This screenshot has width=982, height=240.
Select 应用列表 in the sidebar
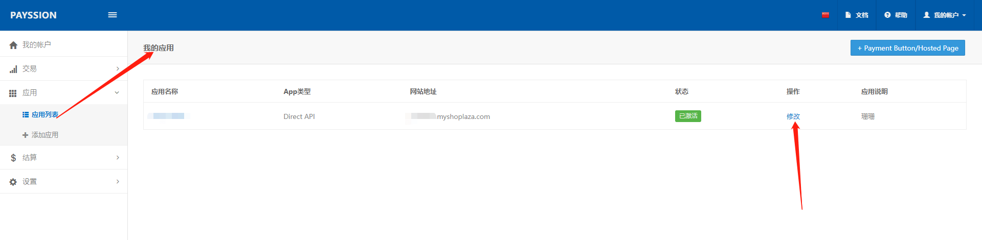(x=44, y=115)
